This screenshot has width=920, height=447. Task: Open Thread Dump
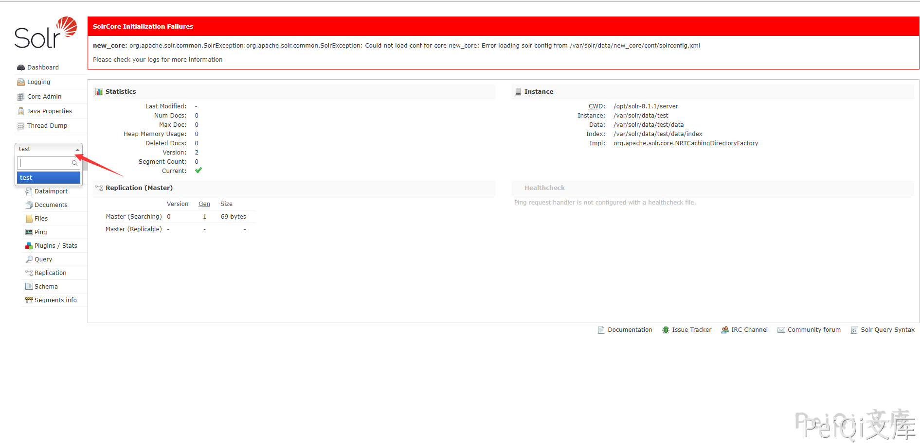47,126
